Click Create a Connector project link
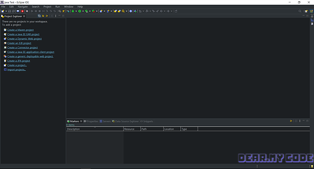 pyautogui.click(x=22, y=47)
